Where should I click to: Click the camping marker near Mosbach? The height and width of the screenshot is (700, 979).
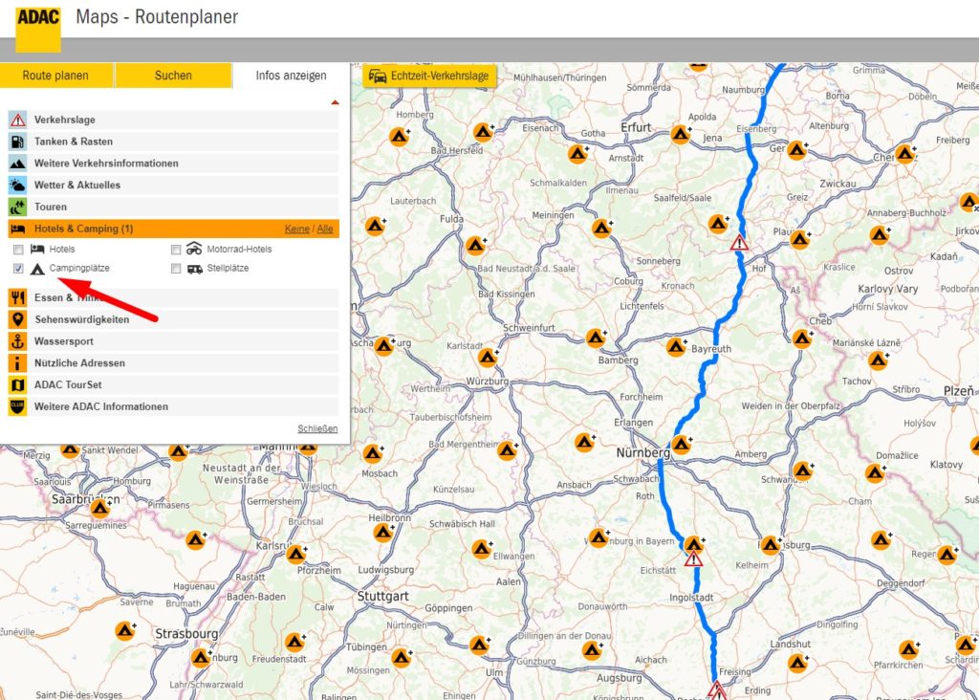pos(373,453)
